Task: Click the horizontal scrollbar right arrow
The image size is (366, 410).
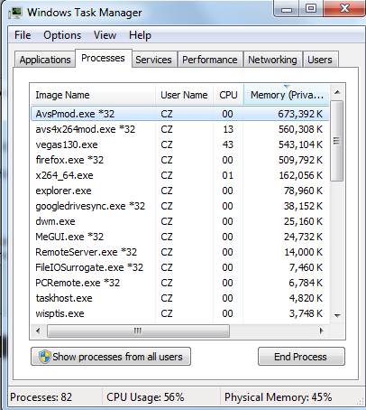Action: 321,331
